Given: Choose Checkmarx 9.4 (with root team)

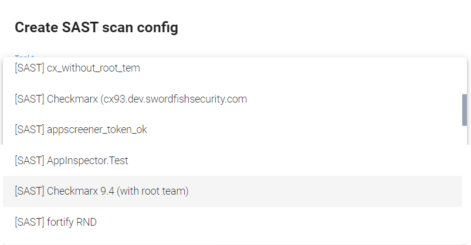Looking at the screenshot, I should pyautogui.click(x=101, y=191).
